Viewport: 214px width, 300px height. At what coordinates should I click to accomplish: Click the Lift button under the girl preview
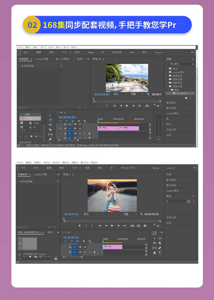point(132,226)
